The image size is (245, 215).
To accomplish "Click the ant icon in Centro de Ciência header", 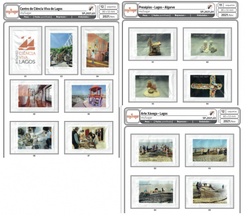I will pyautogui.click(x=91, y=8).
